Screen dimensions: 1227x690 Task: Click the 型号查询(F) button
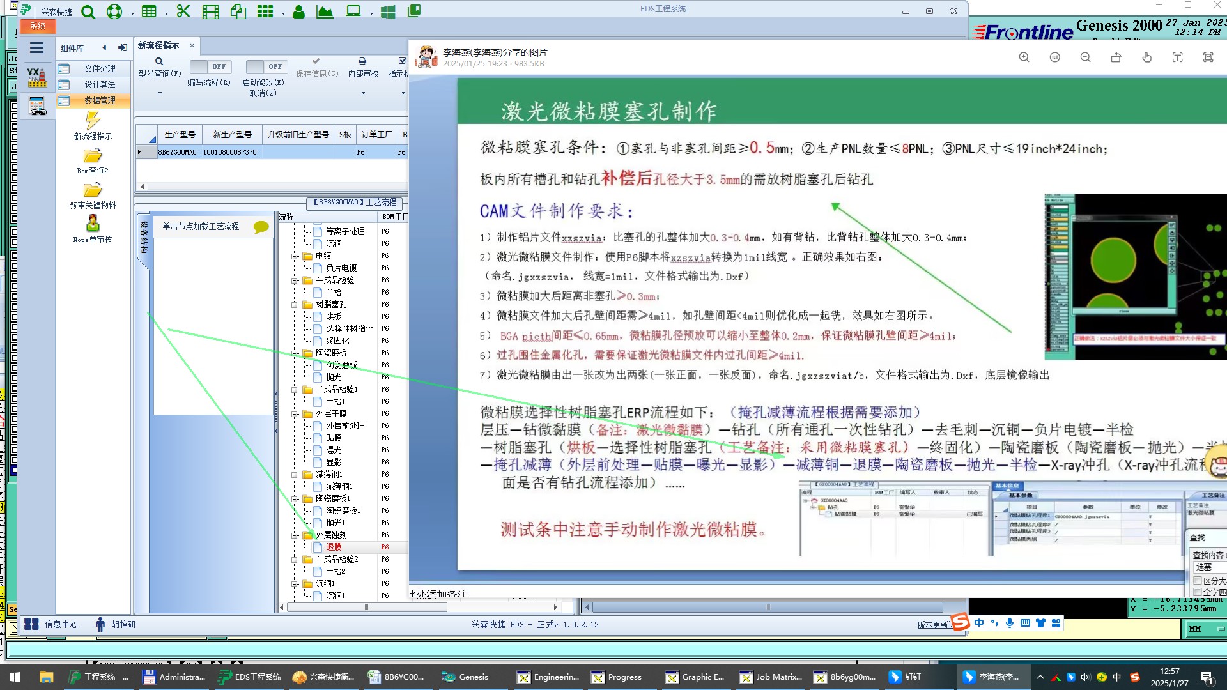(x=160, y=68)
